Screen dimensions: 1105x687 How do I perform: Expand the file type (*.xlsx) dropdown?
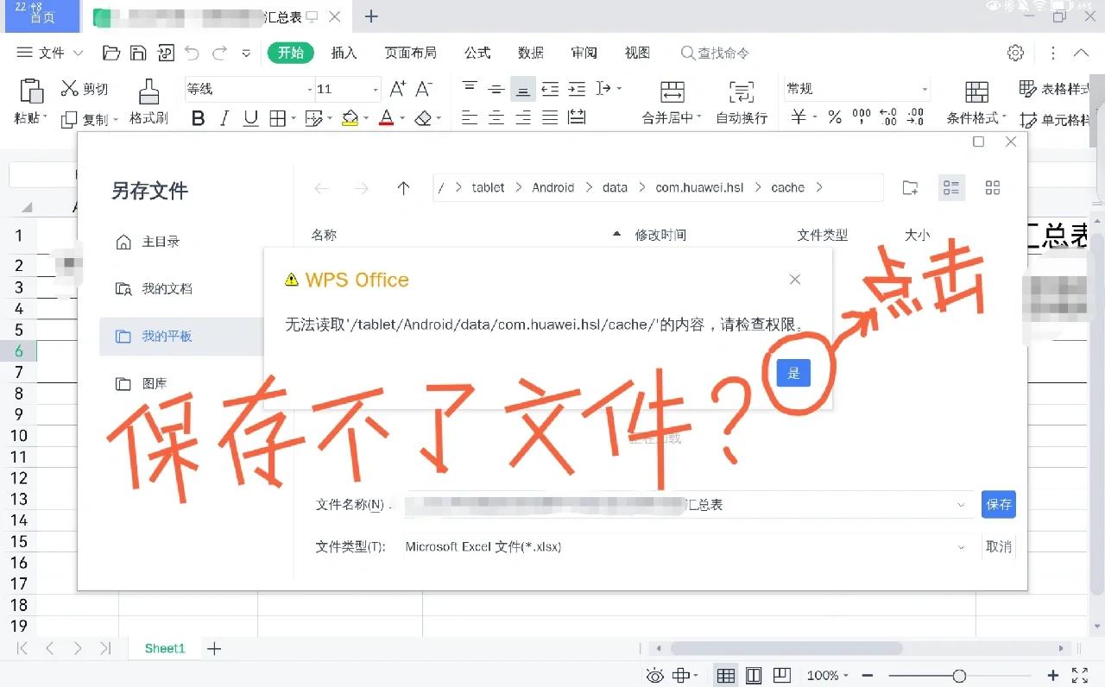pyautogui.click(x=961, y=546)
